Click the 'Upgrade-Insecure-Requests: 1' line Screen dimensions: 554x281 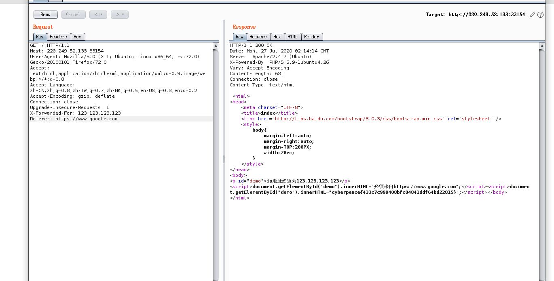(x=70, y=107)
